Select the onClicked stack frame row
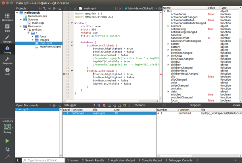The height and width of the screenshot is (163, 242). tap(109, 113)
